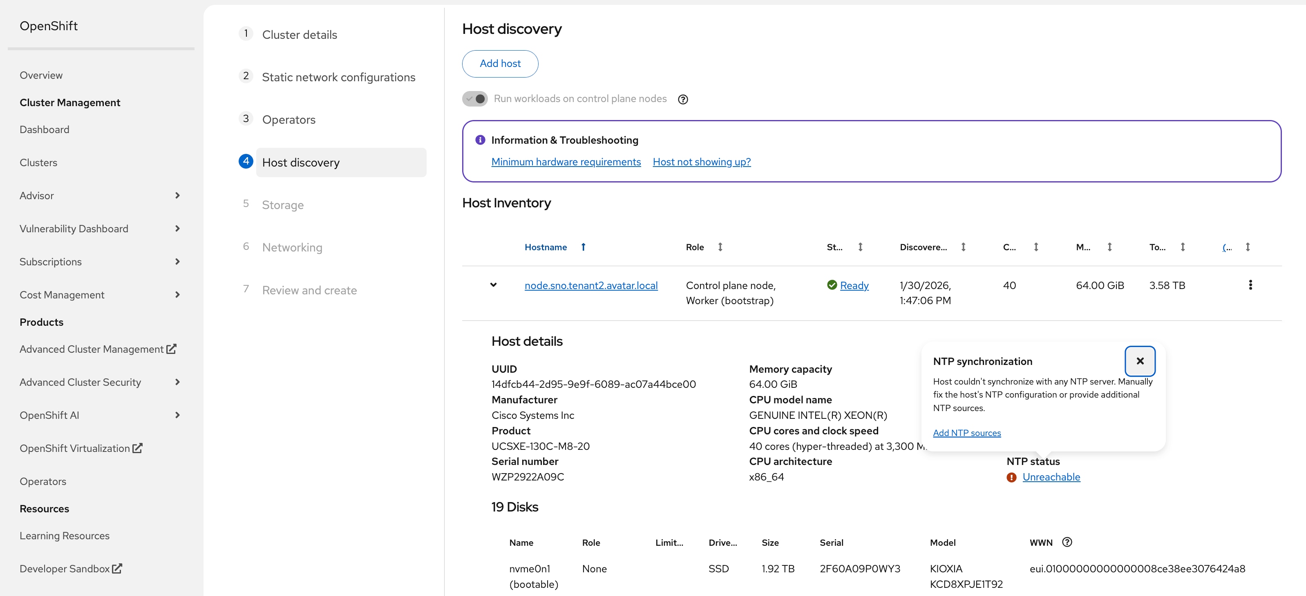
Task: Click the CPU model GENUINE INTEL(R) XEON(R)
Action: 818,415
